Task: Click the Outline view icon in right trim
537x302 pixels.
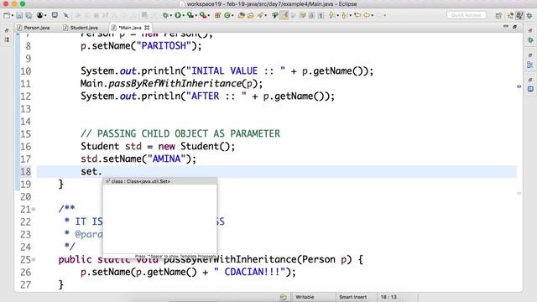Action: [530, 65]
